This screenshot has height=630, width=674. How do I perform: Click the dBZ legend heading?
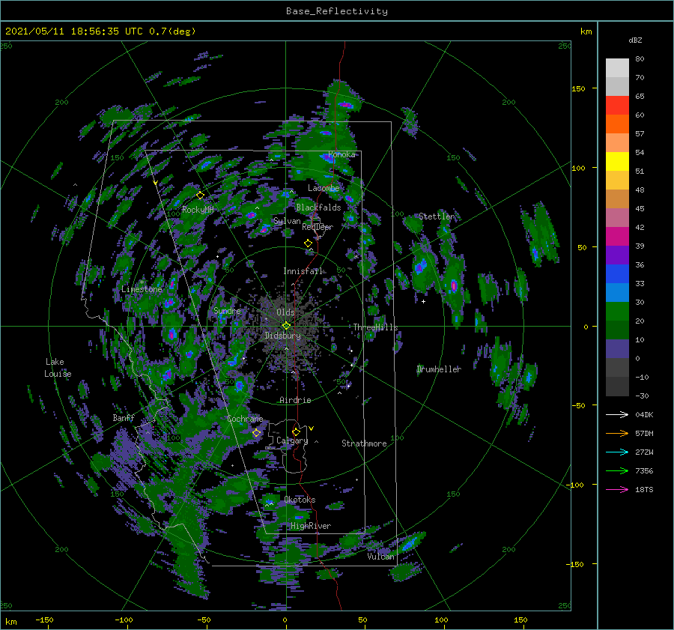tap(635, 40)
